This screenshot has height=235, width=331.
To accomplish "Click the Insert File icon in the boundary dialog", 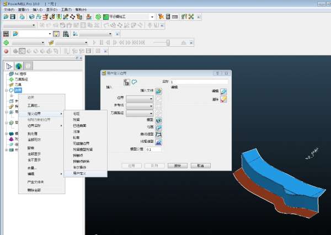I will tap(158, 91).
